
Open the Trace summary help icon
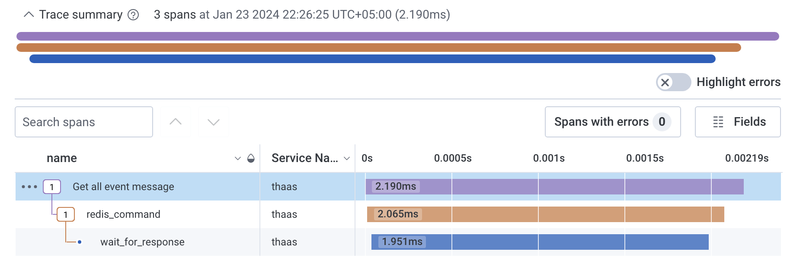click(133, 15)
